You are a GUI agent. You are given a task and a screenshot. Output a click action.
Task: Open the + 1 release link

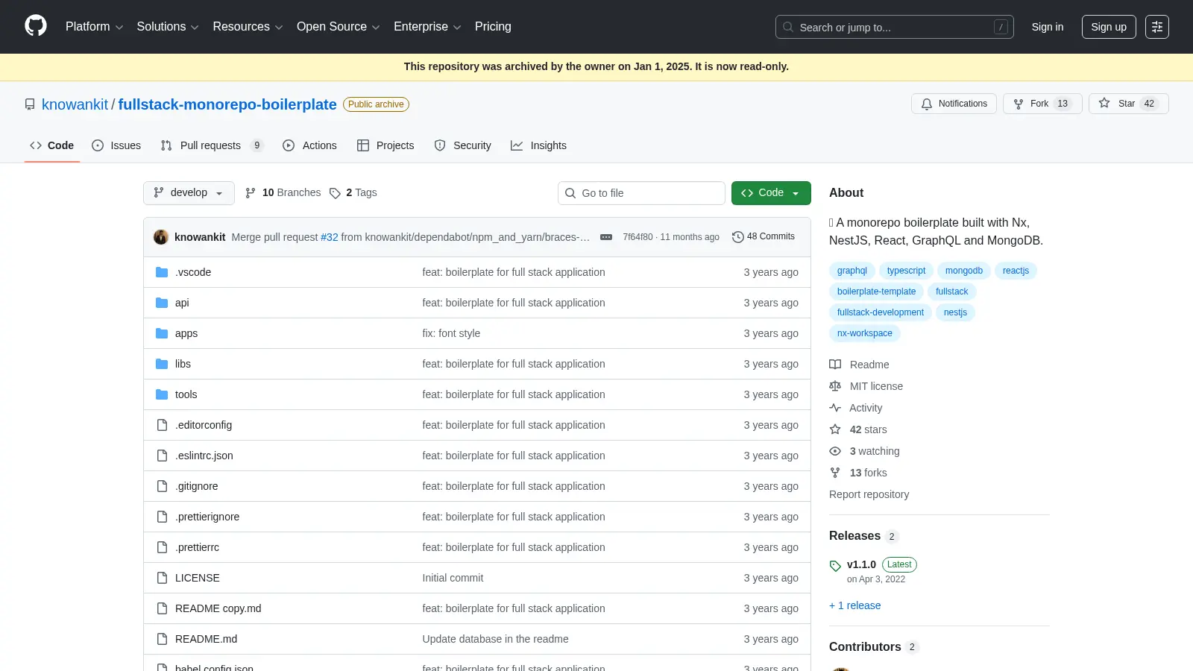pos(854,605)
